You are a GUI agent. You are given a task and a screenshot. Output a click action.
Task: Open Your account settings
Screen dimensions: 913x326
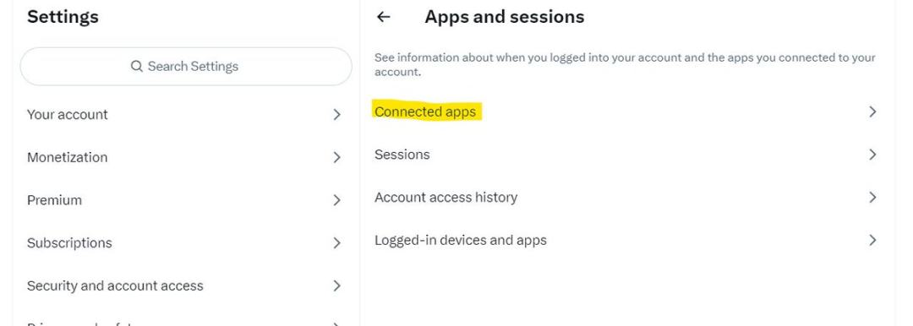click(x=186, y=115)
